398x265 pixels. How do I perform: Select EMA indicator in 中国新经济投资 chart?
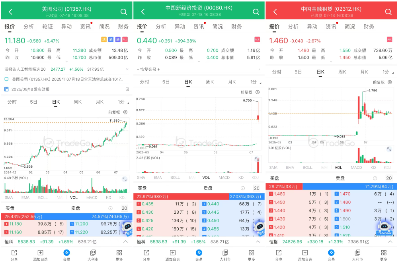point(158,177)
